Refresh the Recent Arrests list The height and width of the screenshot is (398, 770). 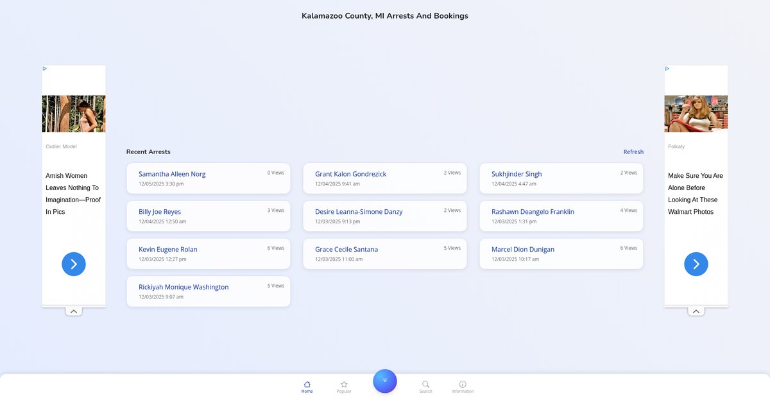point(633,152)
